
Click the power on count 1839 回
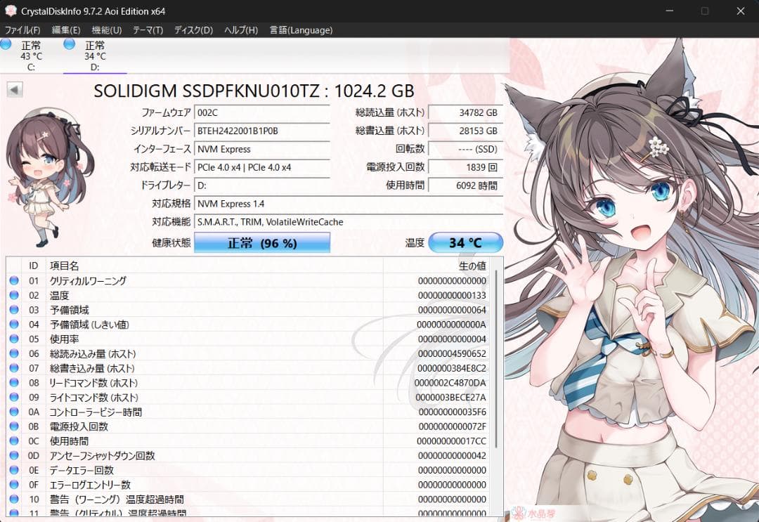(x=466, y=167)
